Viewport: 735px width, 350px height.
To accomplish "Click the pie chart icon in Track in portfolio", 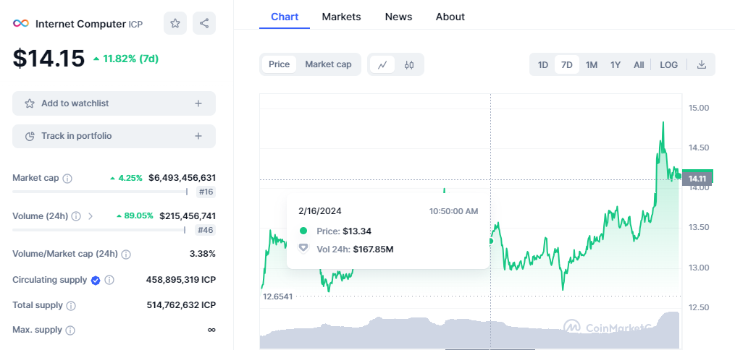I will (x=30, y=136).
